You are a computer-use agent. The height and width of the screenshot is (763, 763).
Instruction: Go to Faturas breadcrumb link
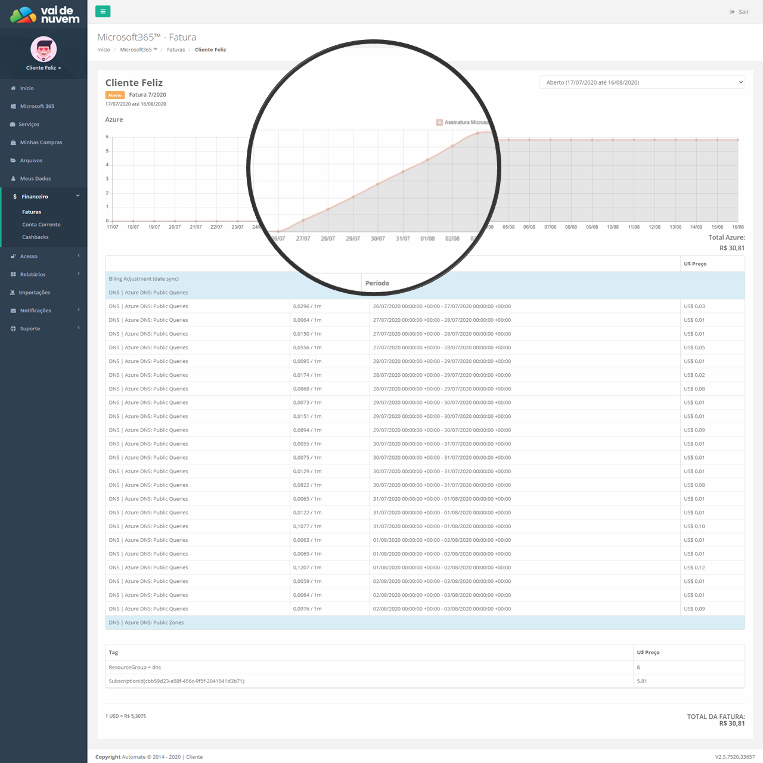176,50
